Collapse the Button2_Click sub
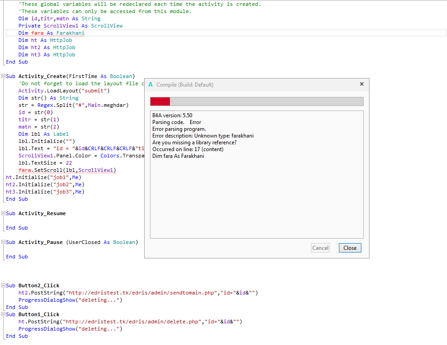Viewport: 447px width, 345px height. pyautogui.click(x=4, y=285)
